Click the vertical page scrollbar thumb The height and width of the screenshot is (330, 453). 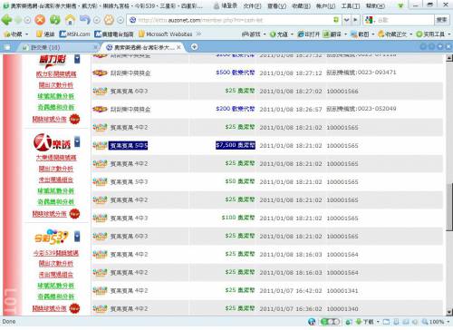[449, 207]
